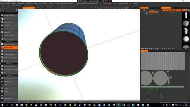Screen dimensions: 190x107
Task: Select the Collapse Edges tool
Action: point(9,51)
